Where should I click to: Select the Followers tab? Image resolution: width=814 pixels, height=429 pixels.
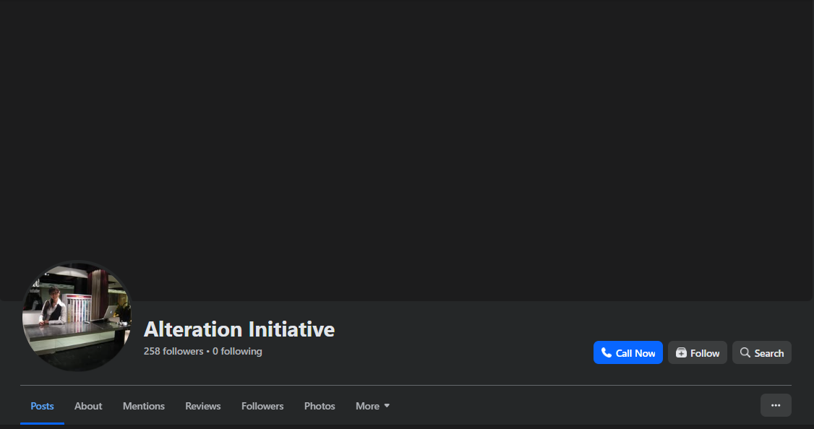coord(262,406)
